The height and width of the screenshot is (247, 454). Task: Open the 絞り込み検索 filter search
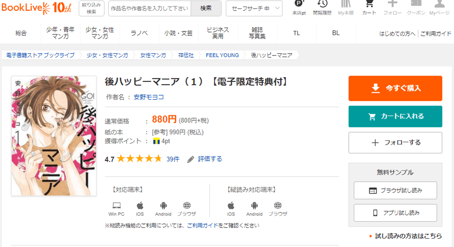point(91,9)
